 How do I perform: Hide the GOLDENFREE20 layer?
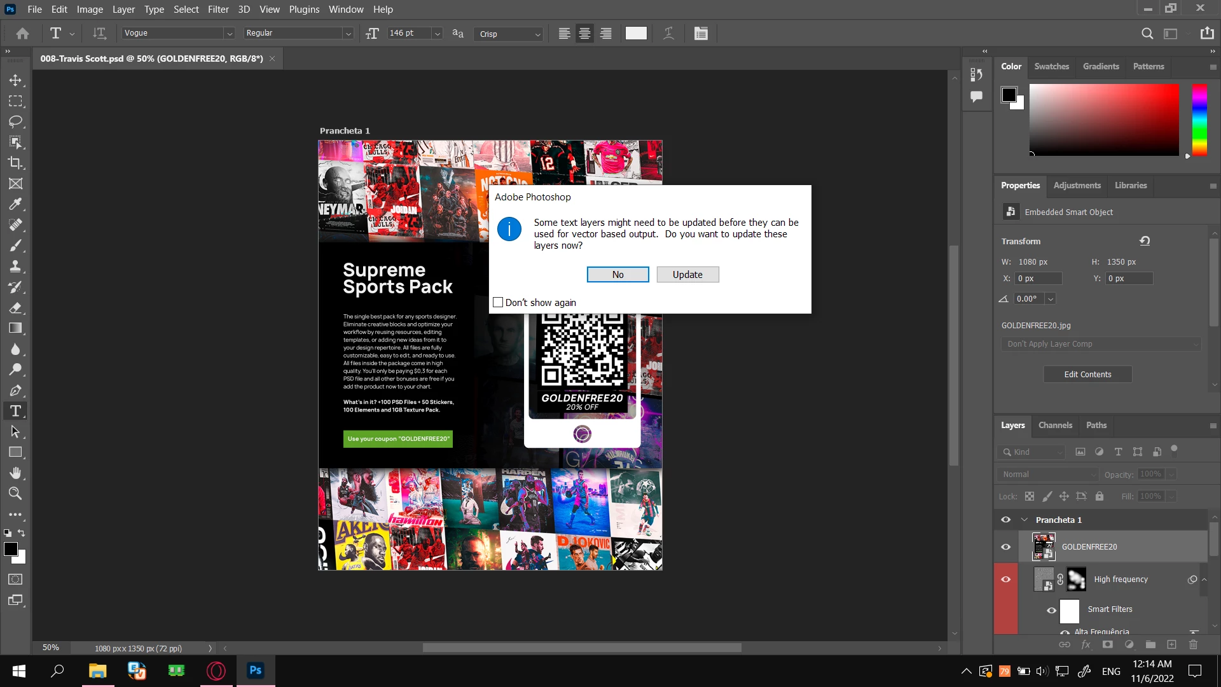[1005, 547]
